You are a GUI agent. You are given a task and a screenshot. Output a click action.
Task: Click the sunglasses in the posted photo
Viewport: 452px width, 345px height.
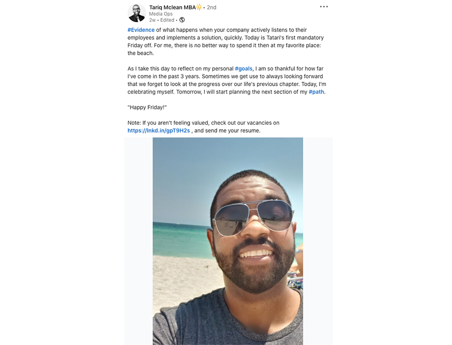coord(253,217)
